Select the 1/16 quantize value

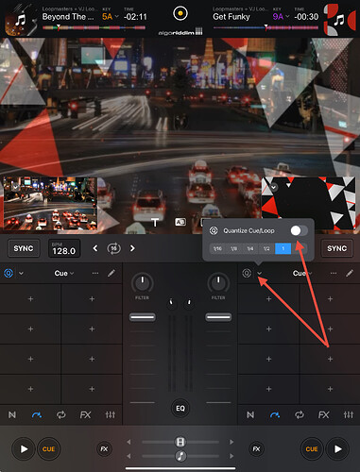click(x=217, y=248)
